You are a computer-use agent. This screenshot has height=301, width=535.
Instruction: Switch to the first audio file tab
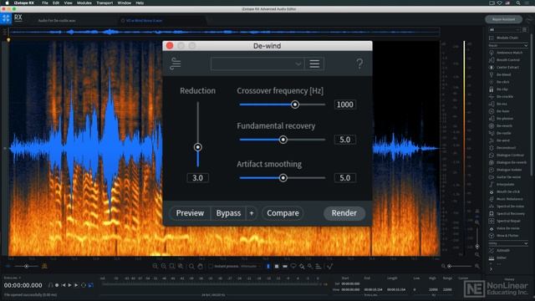point(57,20)
